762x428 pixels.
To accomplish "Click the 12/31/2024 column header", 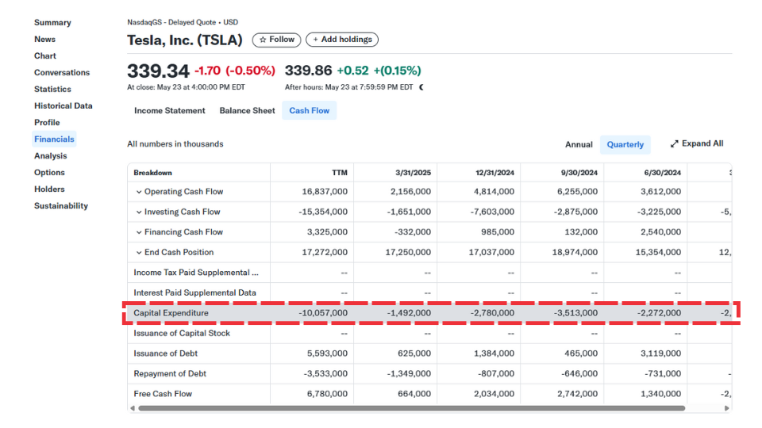I will 495,173.
